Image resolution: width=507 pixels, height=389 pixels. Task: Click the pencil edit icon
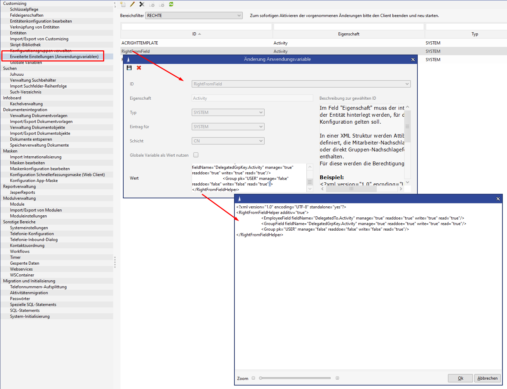[x=132, y=5]
